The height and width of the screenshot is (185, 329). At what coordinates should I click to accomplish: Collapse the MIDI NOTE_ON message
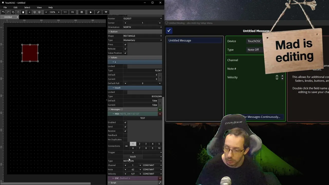(113, 114)
